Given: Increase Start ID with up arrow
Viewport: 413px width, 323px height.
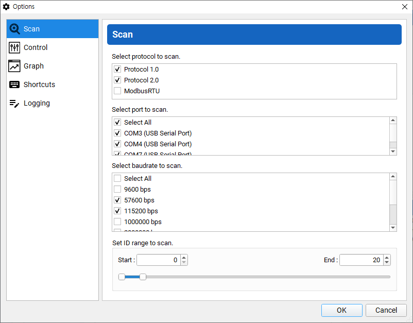Looking at the screenshot, I should [184, 258].
